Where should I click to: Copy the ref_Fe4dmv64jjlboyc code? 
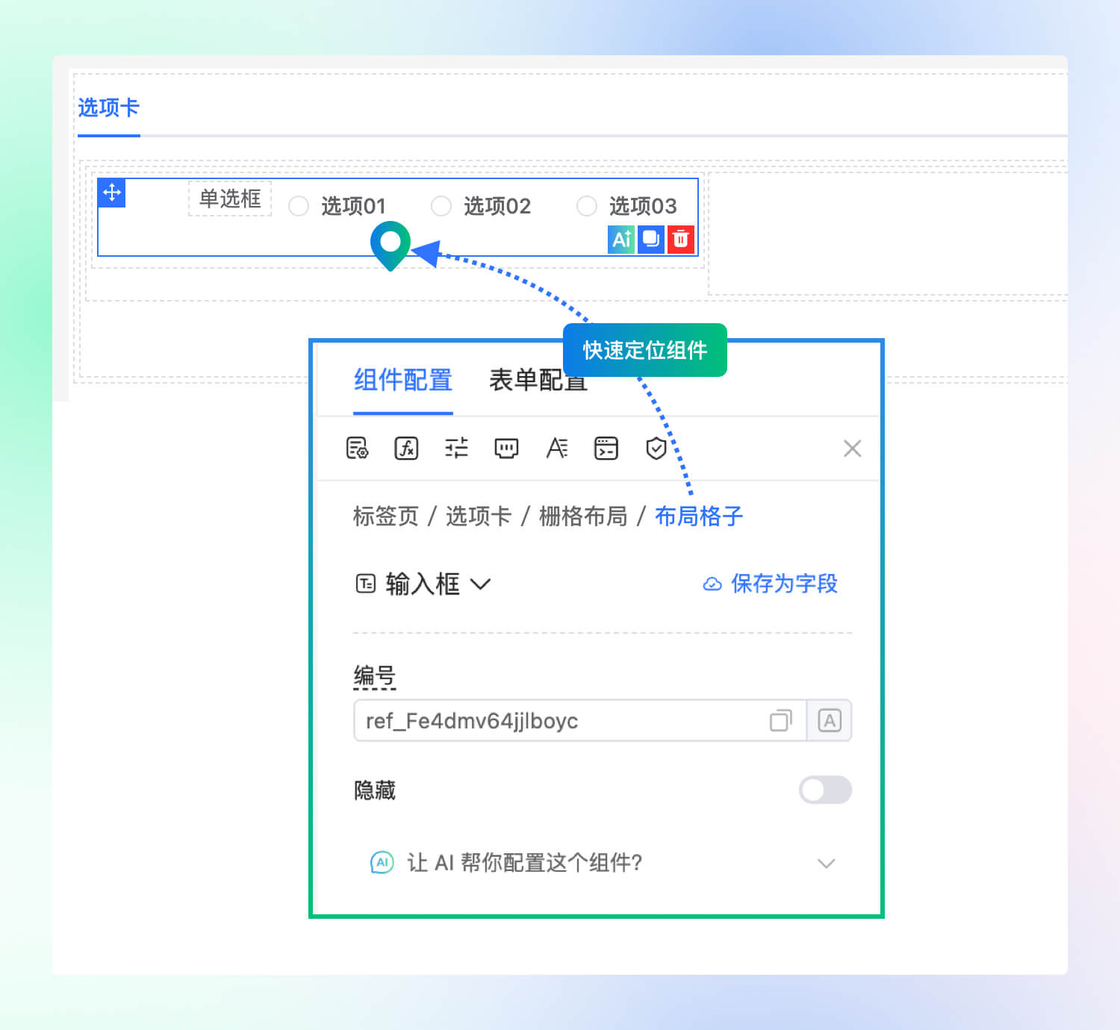pos(780,721)
